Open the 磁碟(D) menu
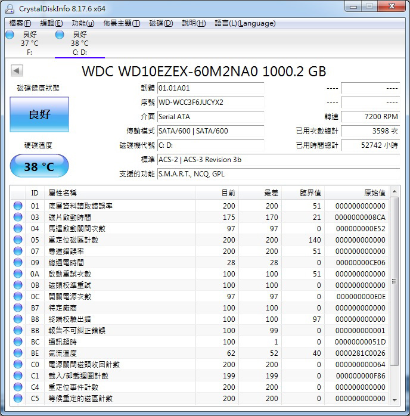Screen dimensions: 410x416 [161, 23]
